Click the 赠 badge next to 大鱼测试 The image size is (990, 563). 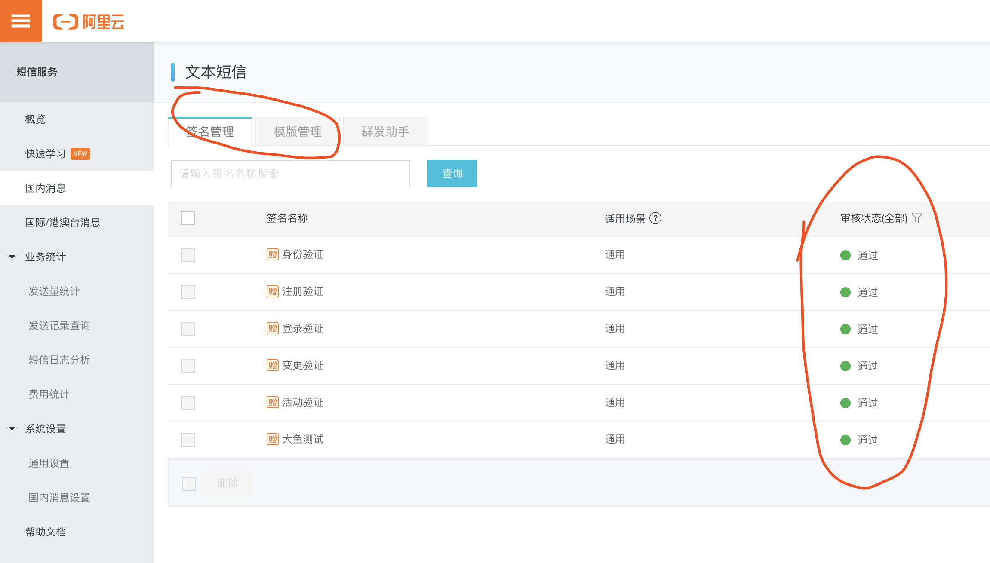point(272,439)
